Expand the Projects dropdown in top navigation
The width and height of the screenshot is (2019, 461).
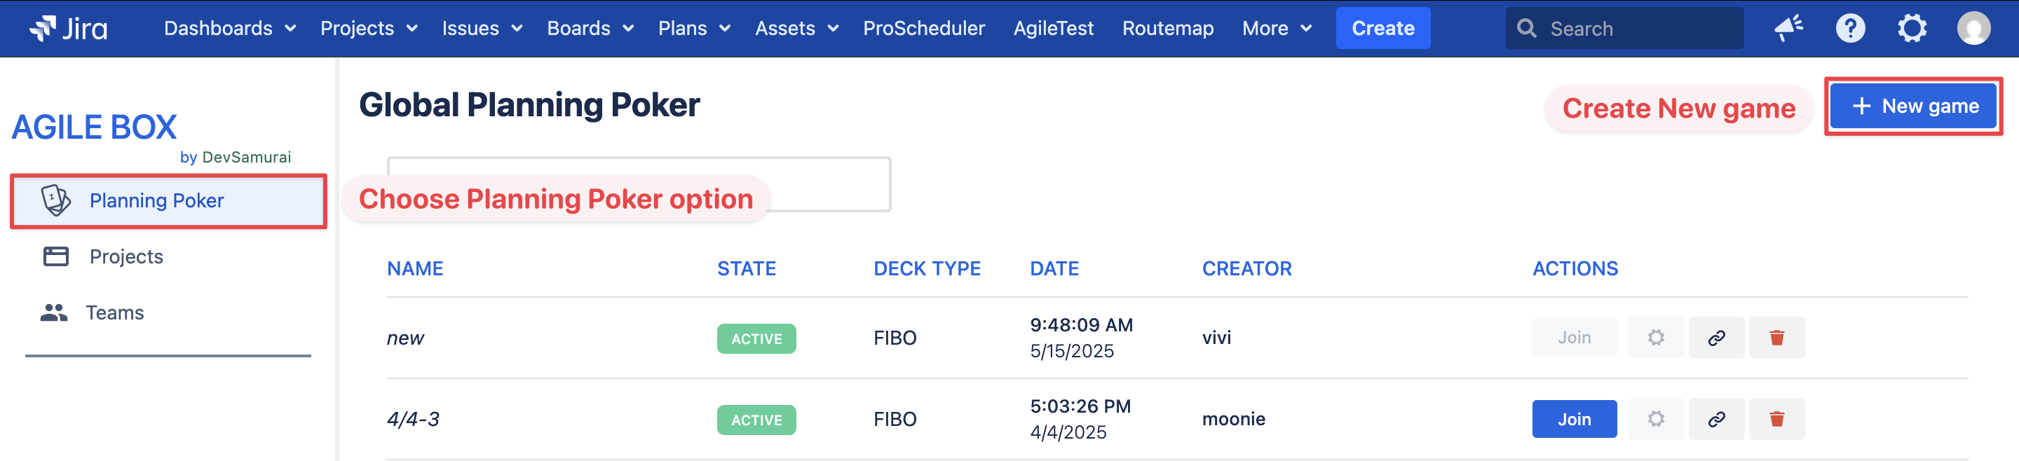[x=368, y=29]
